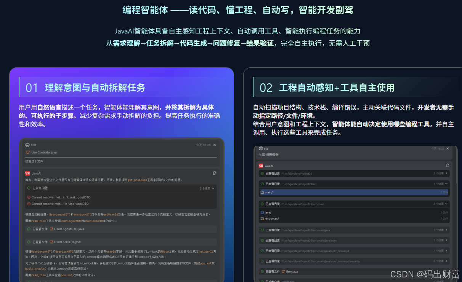This screenshot has width=462, height=282.
Task: Click java file icon for UserLogoutDTO.java
Action: [51, 229]
